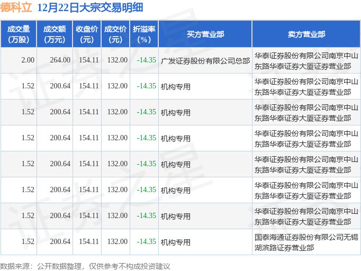Click the 德科立 stock name in the title

click(x=16, y=7)
